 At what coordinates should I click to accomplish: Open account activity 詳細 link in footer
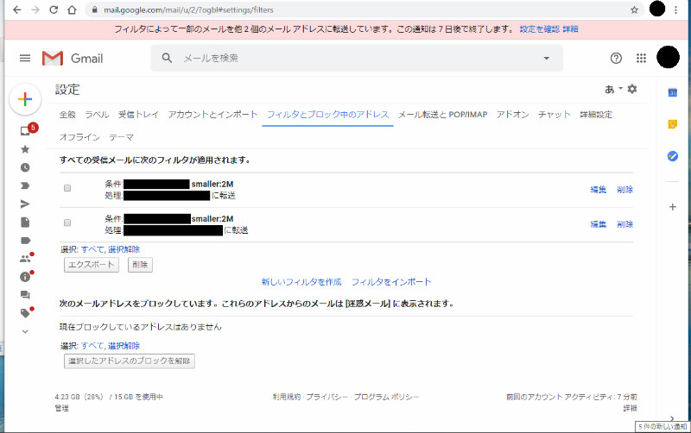point(631,408)
